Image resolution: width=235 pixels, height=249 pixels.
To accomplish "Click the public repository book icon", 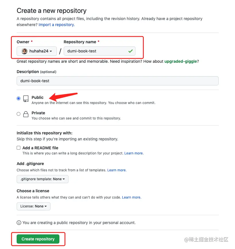I will (x=26, y=99).
